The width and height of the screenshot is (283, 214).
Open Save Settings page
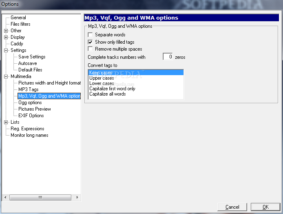pyautogui.click(x=32, y=57)
